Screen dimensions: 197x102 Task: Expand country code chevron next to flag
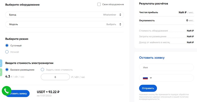151,78
